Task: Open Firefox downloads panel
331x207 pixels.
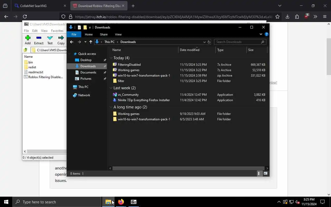Action: (x=287, y=17)
